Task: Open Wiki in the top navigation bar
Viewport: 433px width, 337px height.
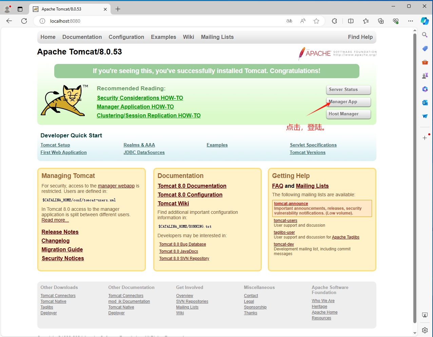Action: click(189, 37)
